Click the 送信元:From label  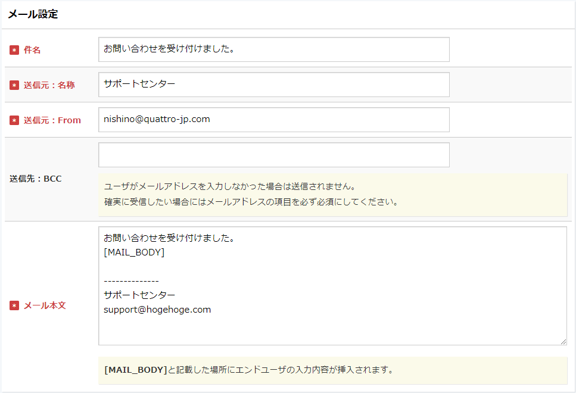click(x=52, y=120)
